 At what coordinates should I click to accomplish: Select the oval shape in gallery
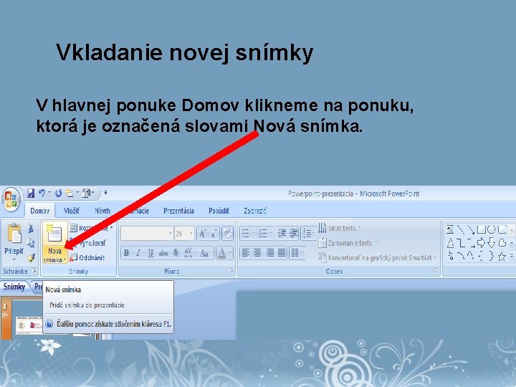492,229
